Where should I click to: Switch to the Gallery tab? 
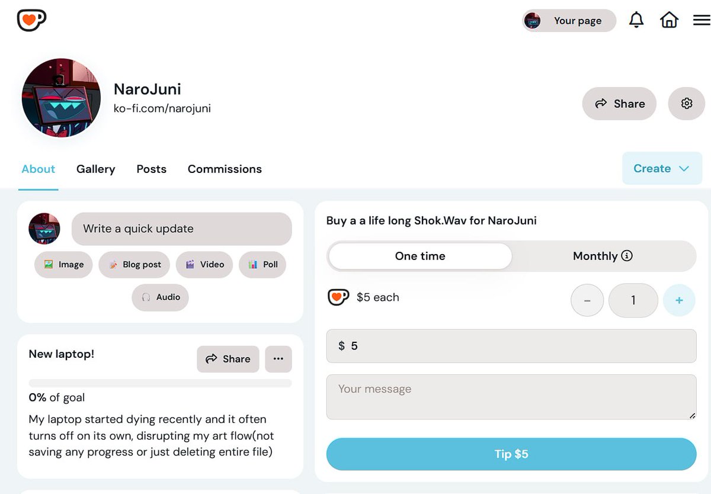pos(95,169)
